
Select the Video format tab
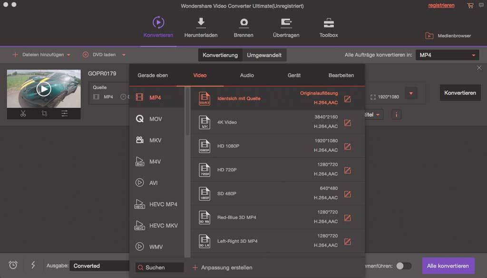coord(200,75)
